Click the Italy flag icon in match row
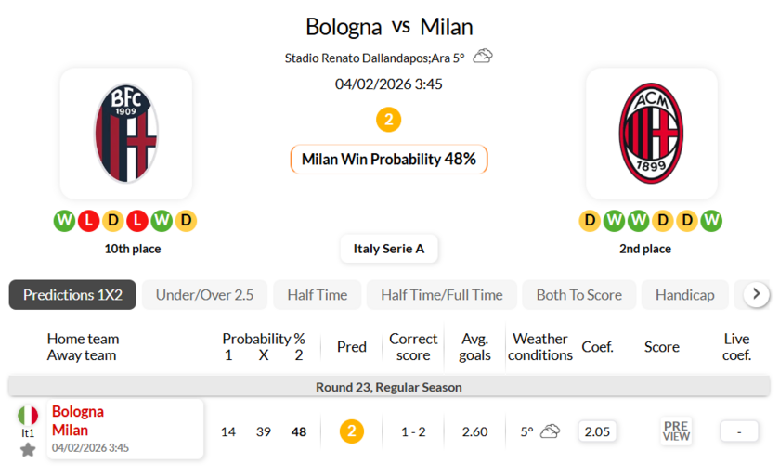This screenshot has height=476, width=780. [x=28, y=415]
